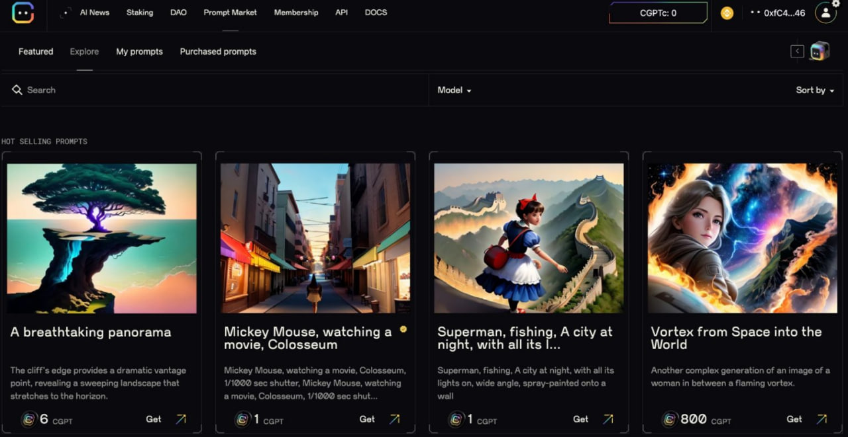Image resolution: width=848 pixels, height=437 pixels.
Task: Click into the Search input field
Action: click(x=215, y=90)
